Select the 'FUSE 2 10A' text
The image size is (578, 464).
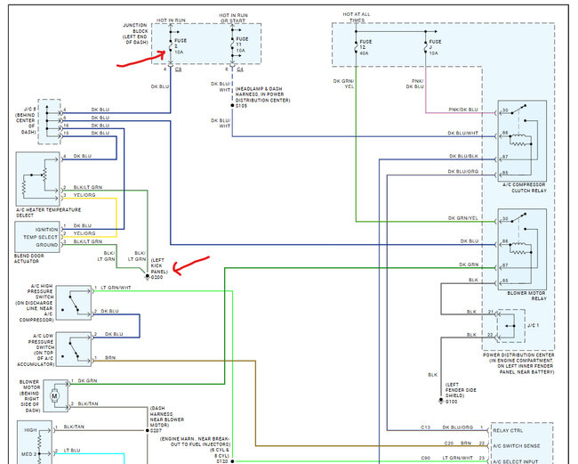tap(181, 46)
